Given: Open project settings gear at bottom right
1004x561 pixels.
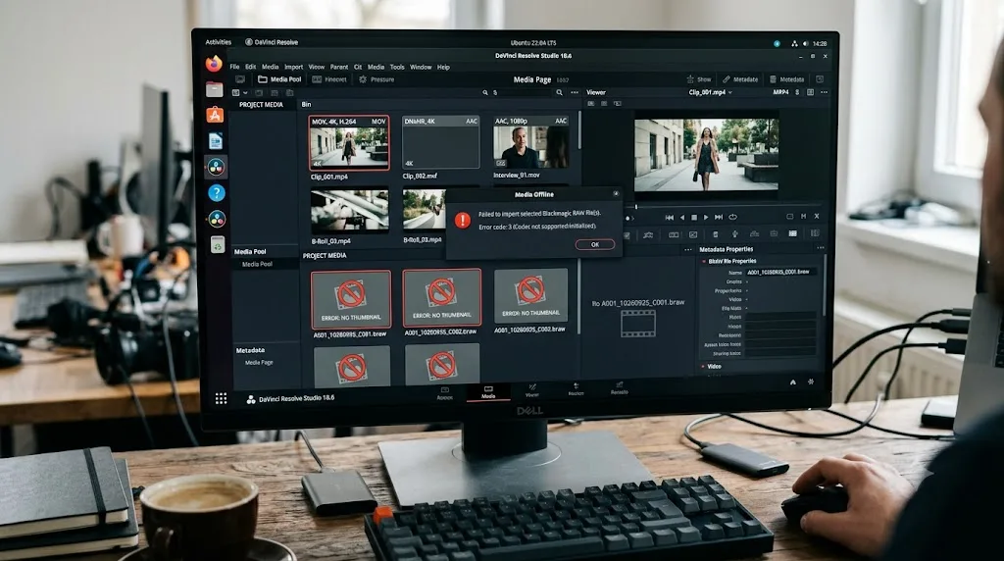Looking at the screenshot, I should (x=811, y=382).
